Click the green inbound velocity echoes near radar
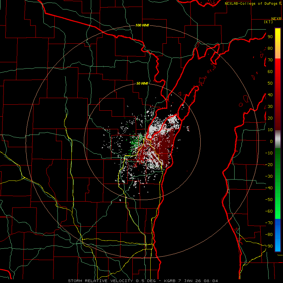 (x=135, y=142)
